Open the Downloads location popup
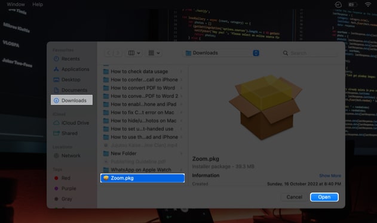The height and width of the screenshot is (223, 377). click(x=222, y=53)
